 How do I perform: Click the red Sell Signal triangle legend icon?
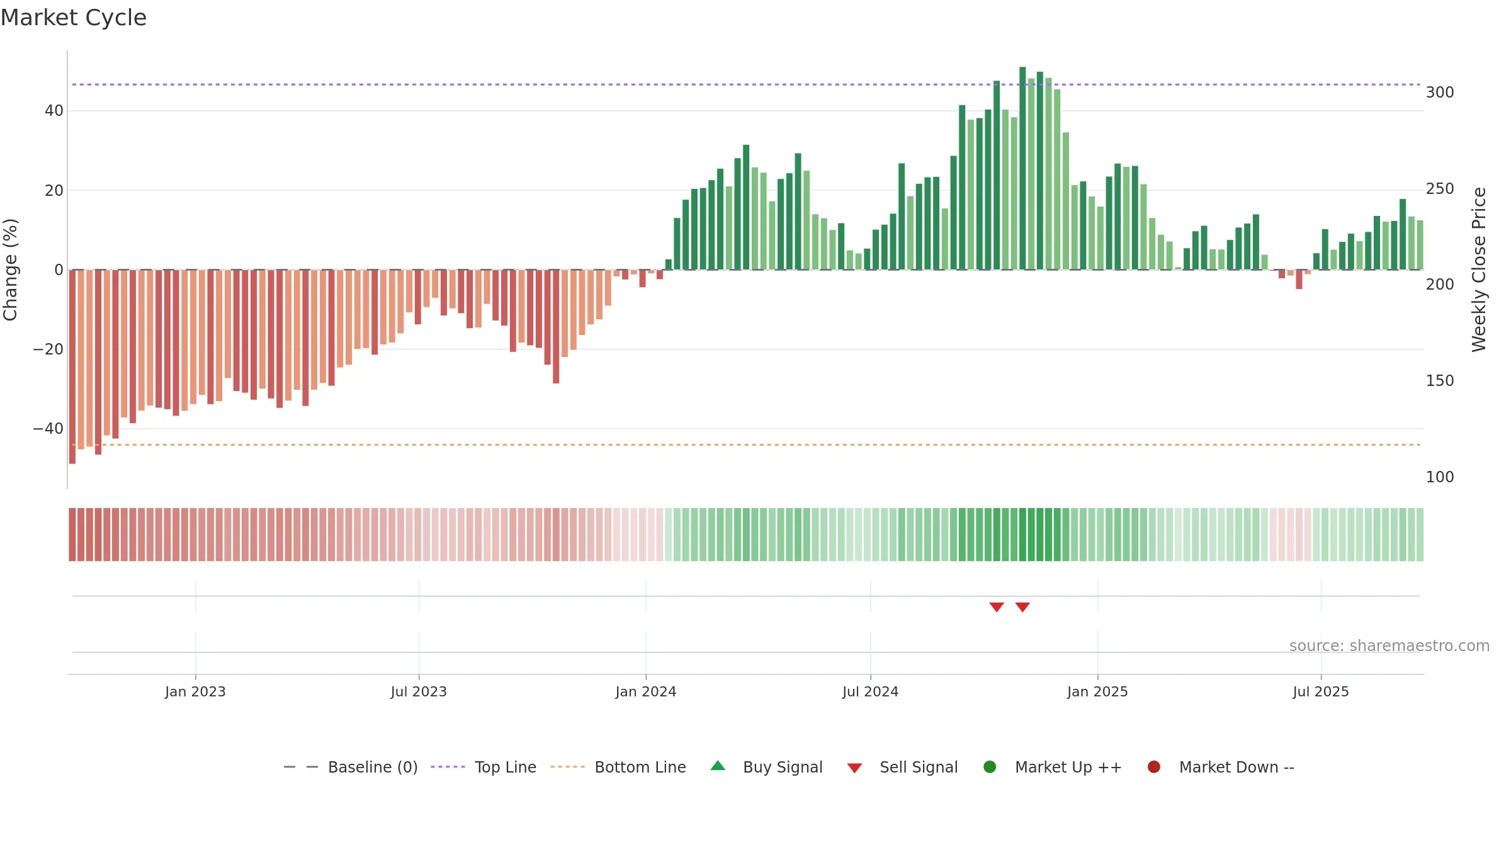click(x=854, y=768)
